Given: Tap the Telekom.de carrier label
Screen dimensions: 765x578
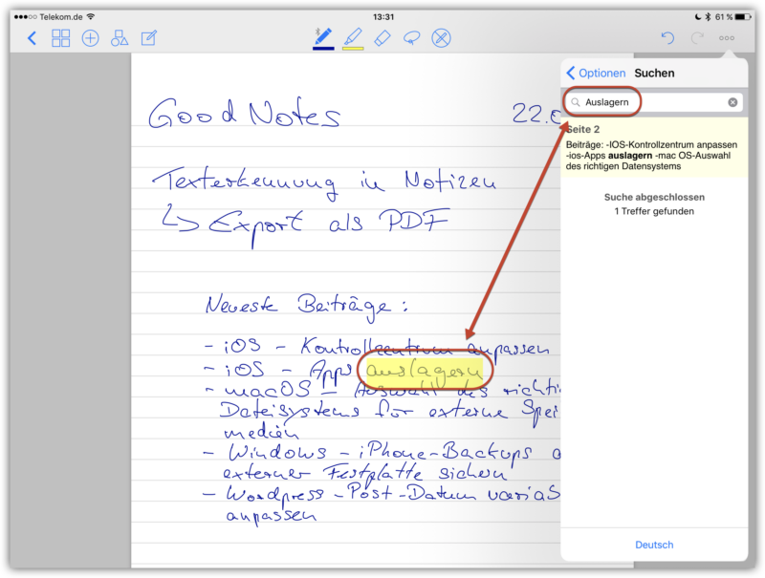Looking at the screenshot, I should [x=61, y=17].
